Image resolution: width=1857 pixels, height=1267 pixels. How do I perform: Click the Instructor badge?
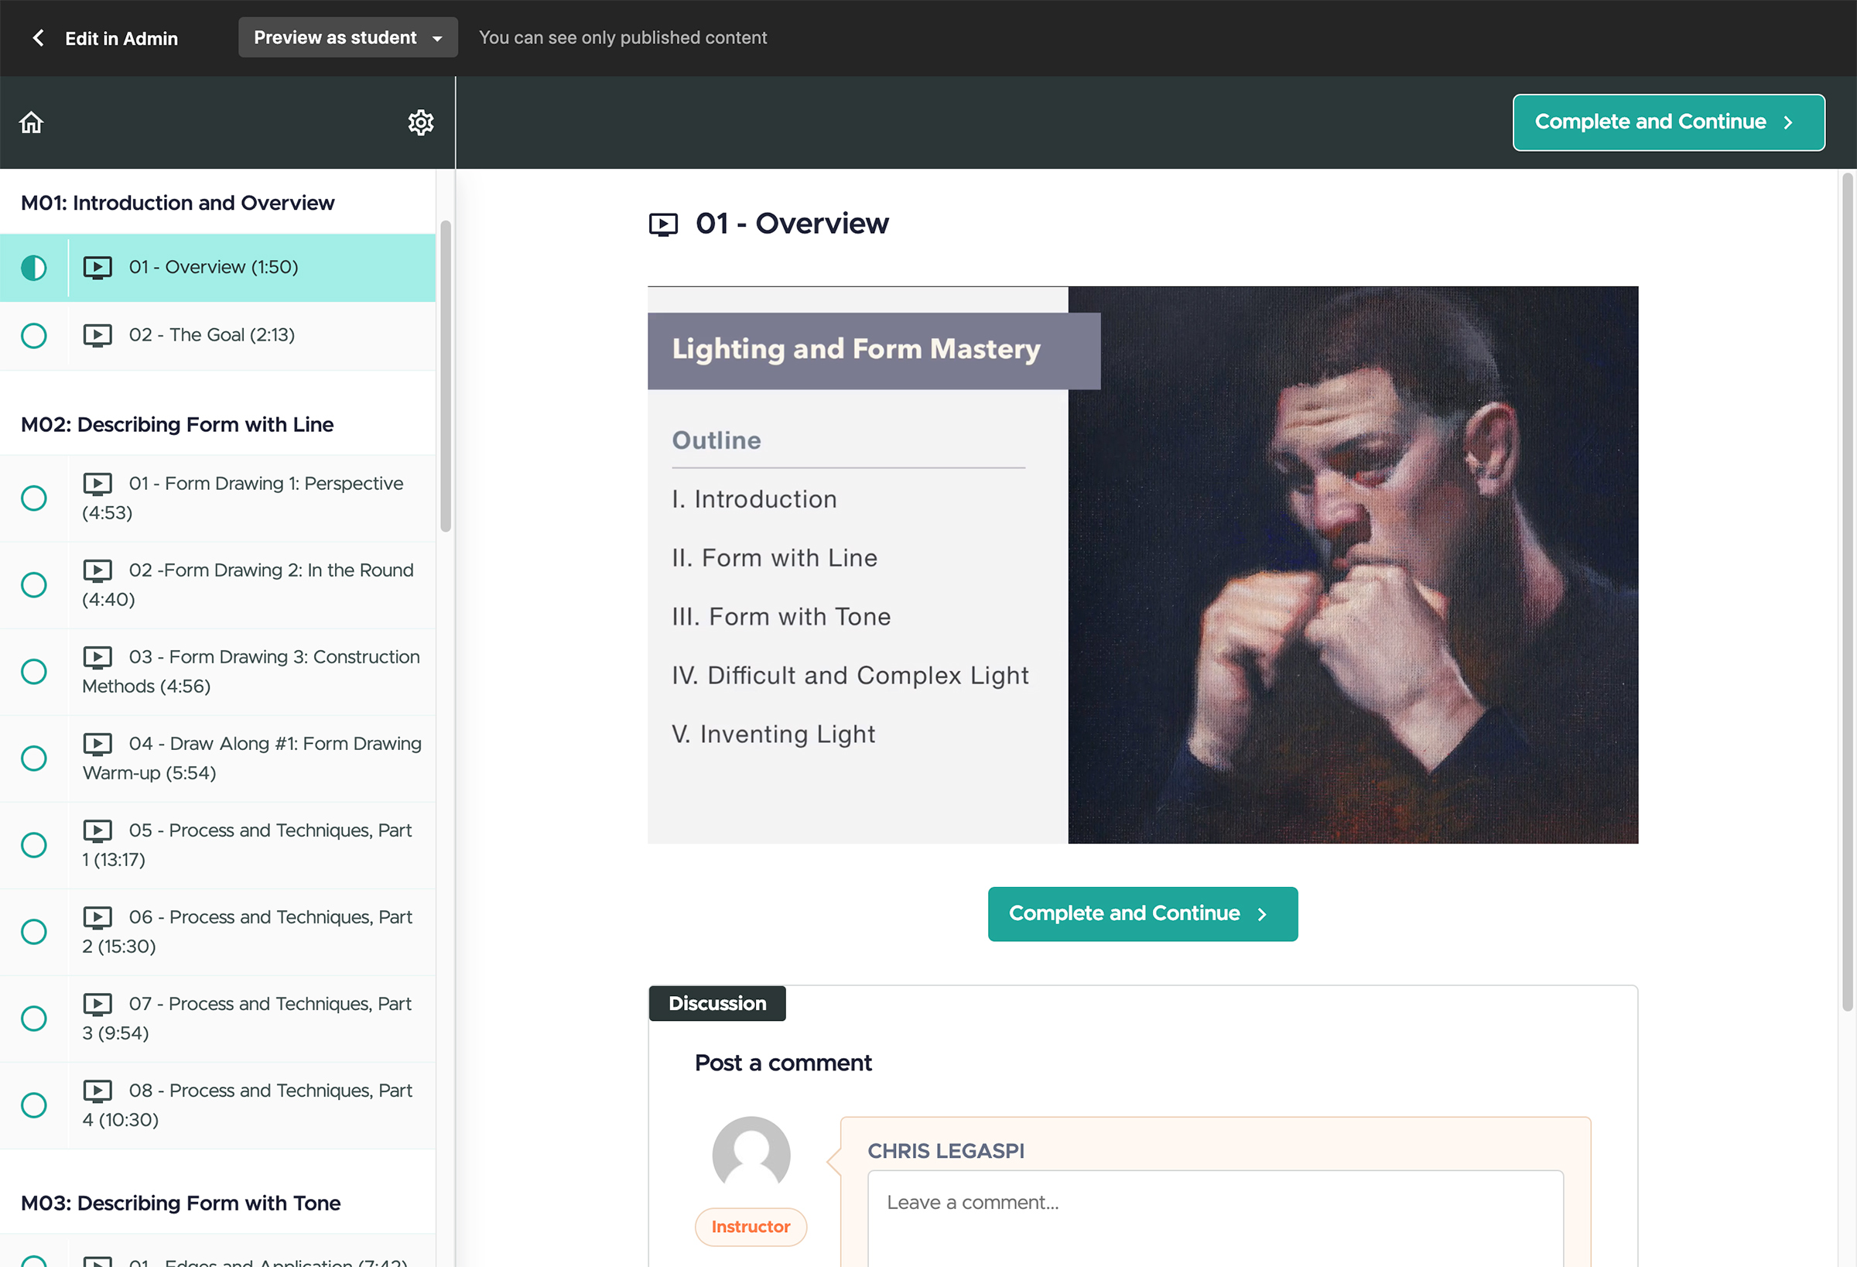coord(751,1226)
